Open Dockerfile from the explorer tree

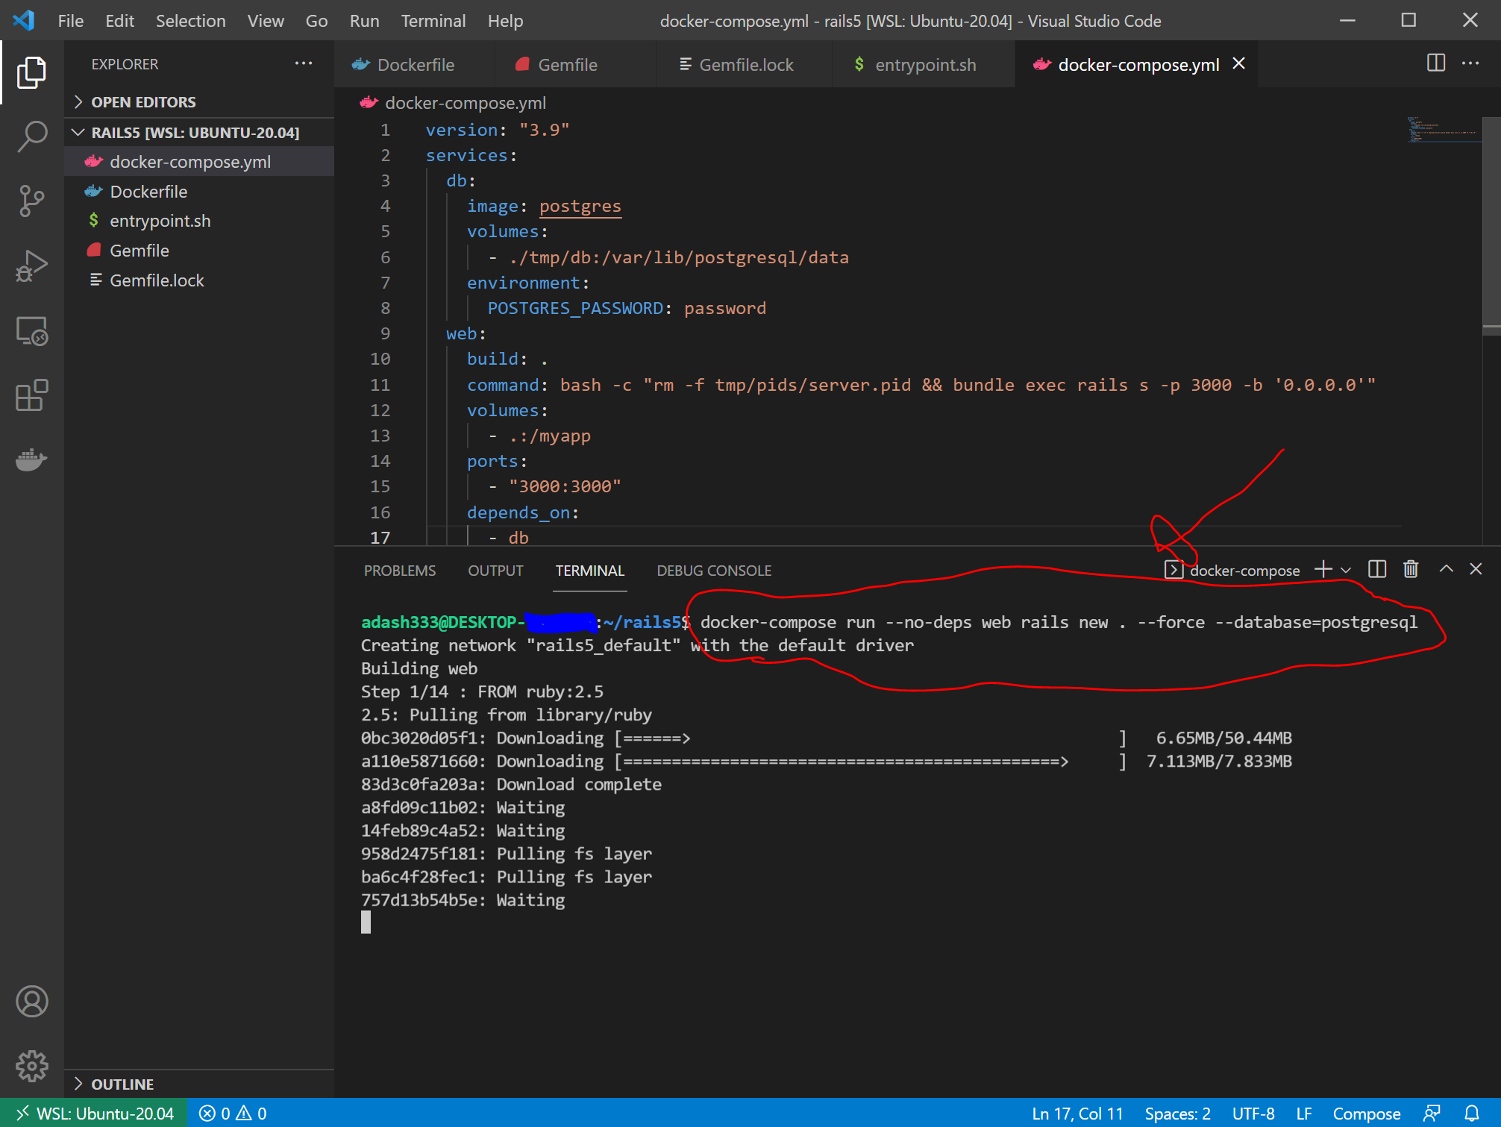199,192
